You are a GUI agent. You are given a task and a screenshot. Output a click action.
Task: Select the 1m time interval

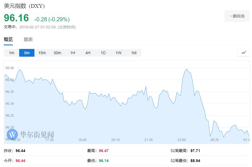click(x=11, y=53)
